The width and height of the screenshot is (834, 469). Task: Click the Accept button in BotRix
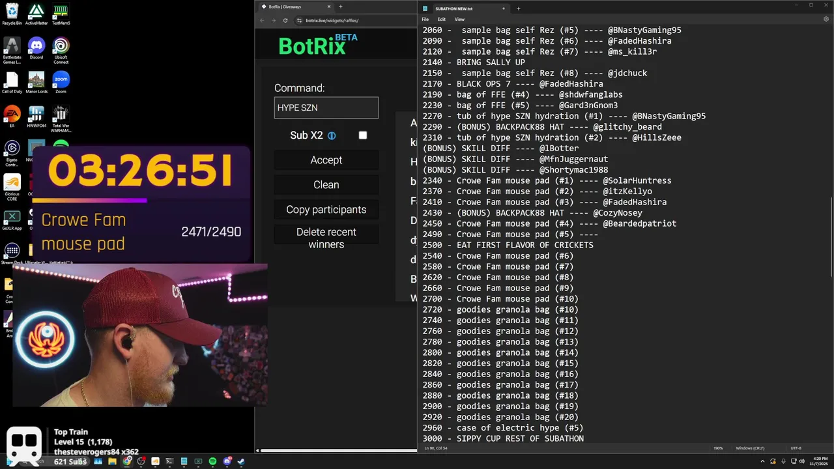click(x=326, y=160)
